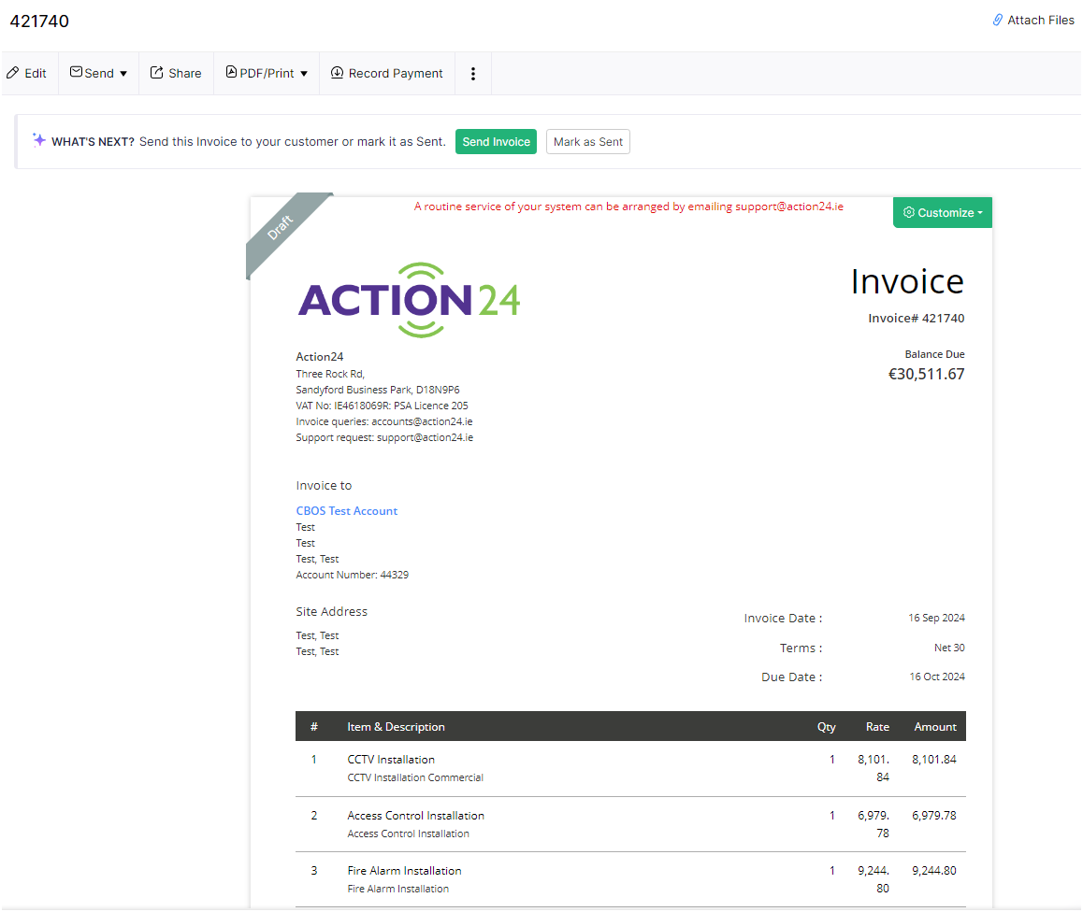This screenshot has height=912, width=1083.
Task: Click the Mark as Sent button
Action: coord(587,142)
